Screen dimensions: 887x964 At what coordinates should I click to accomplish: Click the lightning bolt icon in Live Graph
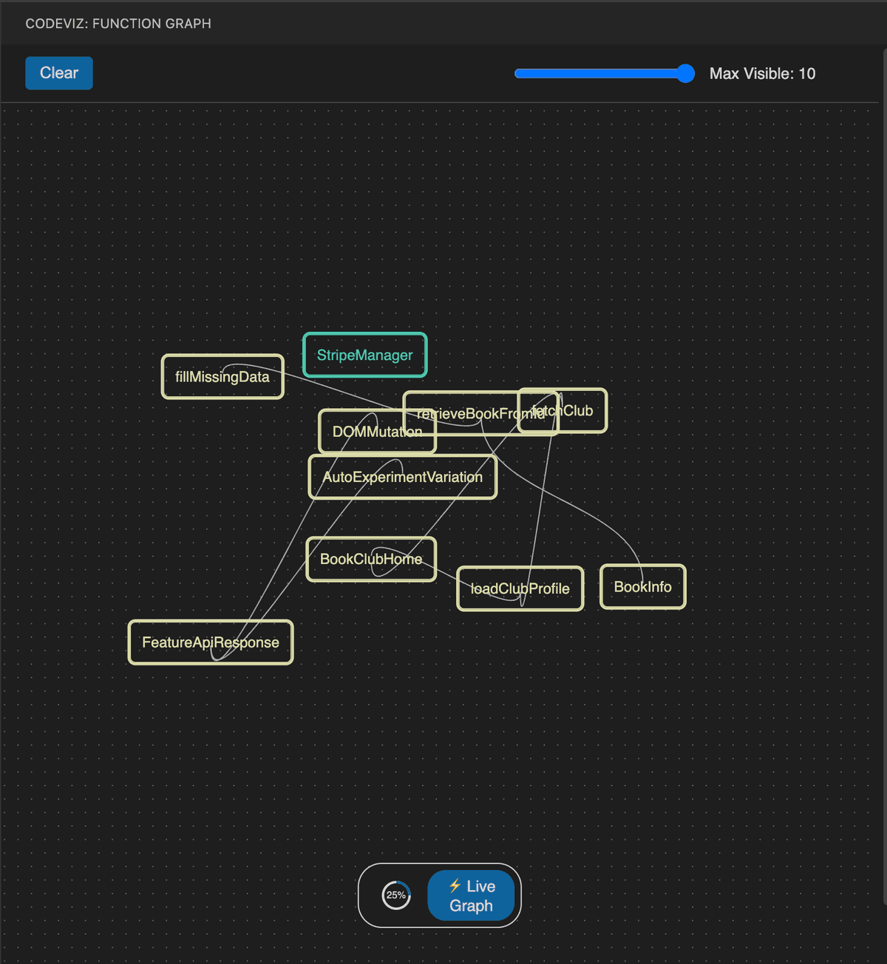[455, 886]
